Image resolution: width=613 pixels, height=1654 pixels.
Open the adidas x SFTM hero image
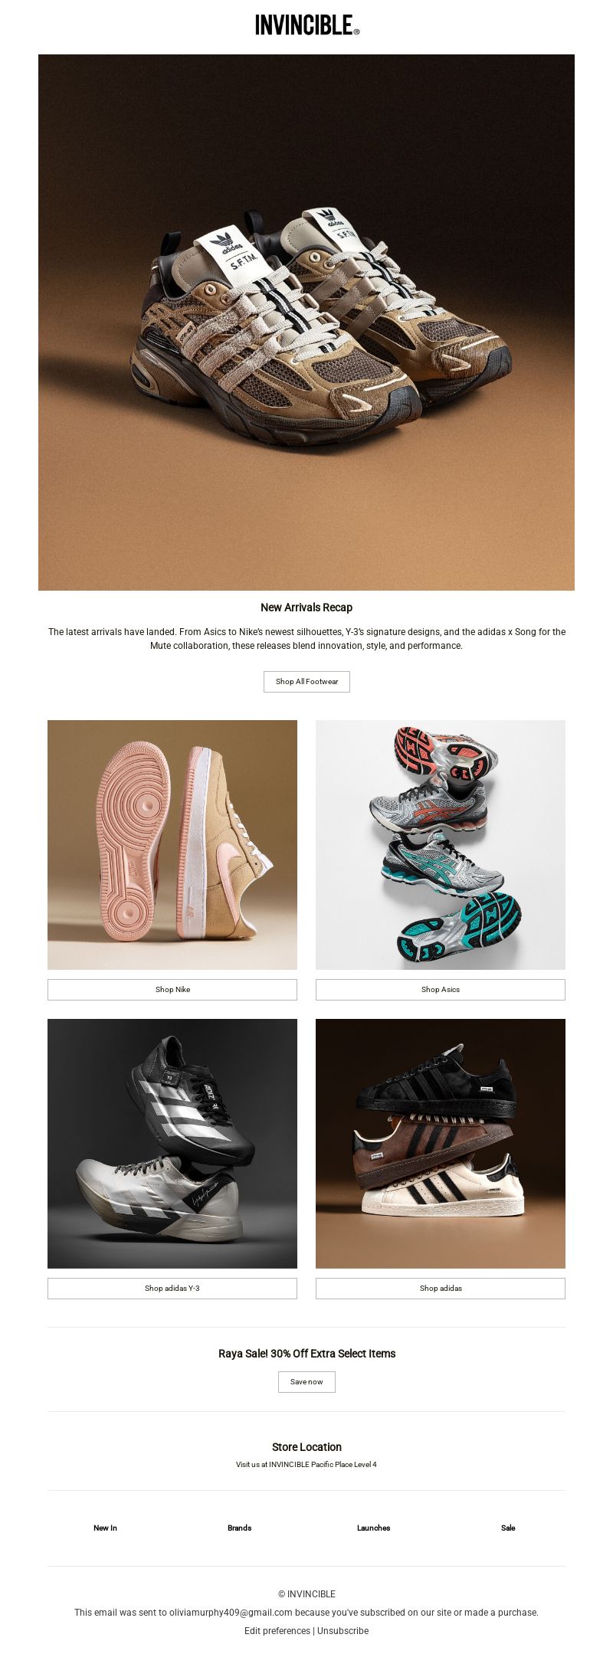click(306, 323)
